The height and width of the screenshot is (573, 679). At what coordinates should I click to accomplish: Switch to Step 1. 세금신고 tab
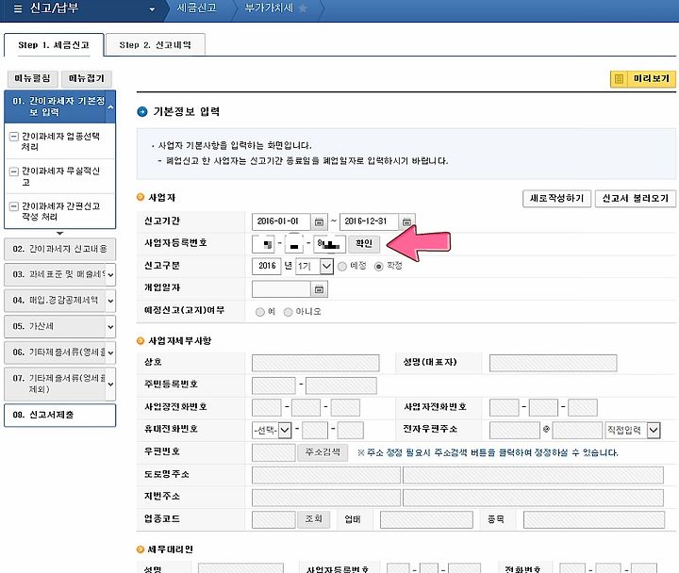[x=54, y=45]
